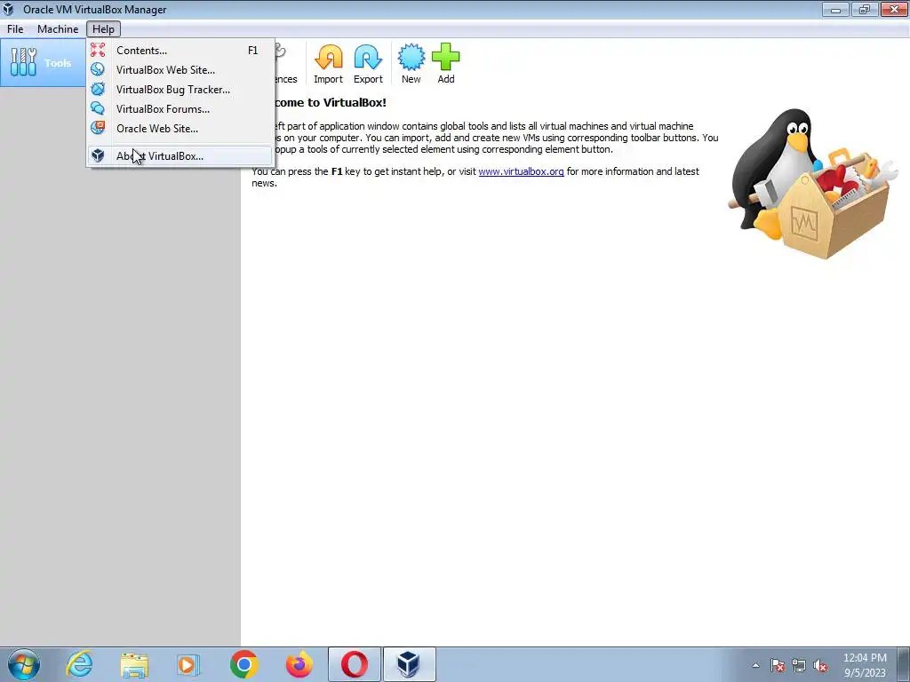Open VirtualBox Forums... from Help menu

180,109
